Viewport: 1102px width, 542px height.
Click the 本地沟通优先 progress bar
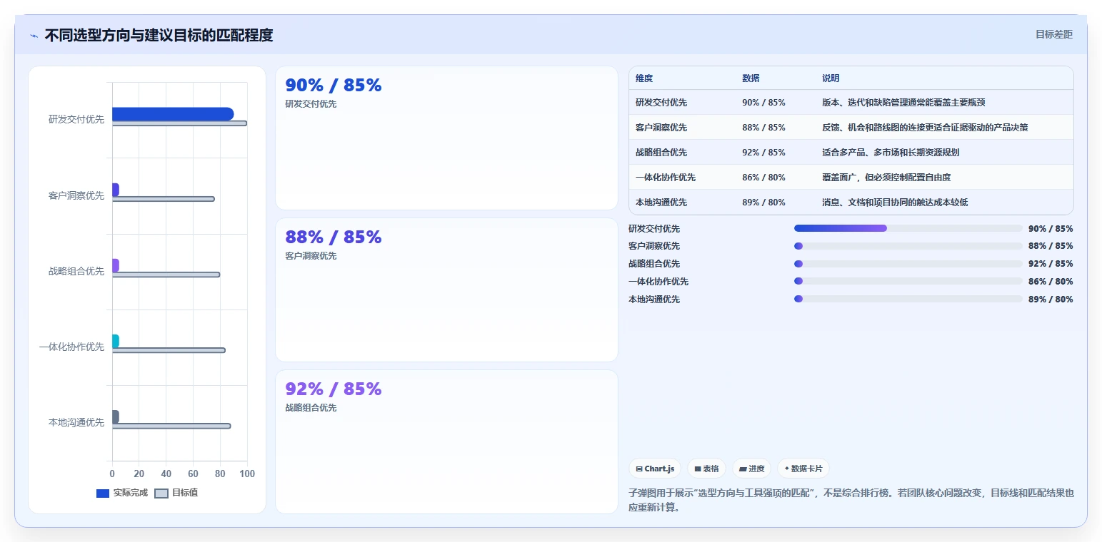pos(908,300)
